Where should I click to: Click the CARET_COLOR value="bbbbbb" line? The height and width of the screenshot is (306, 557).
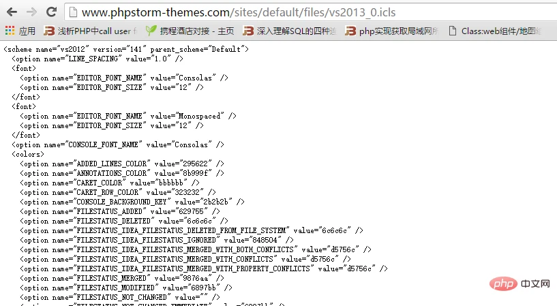pos(110,183)
